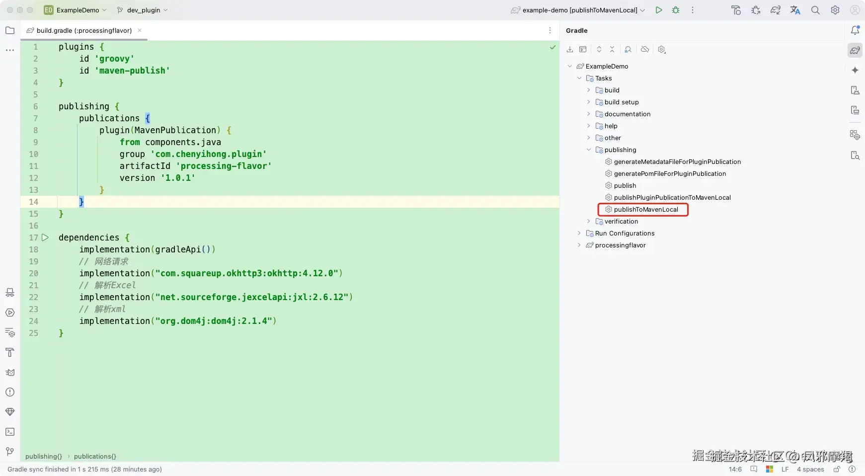865x476 pixels.
Task: Click the publishing{} breadcrumb
Action: (44, 456)
